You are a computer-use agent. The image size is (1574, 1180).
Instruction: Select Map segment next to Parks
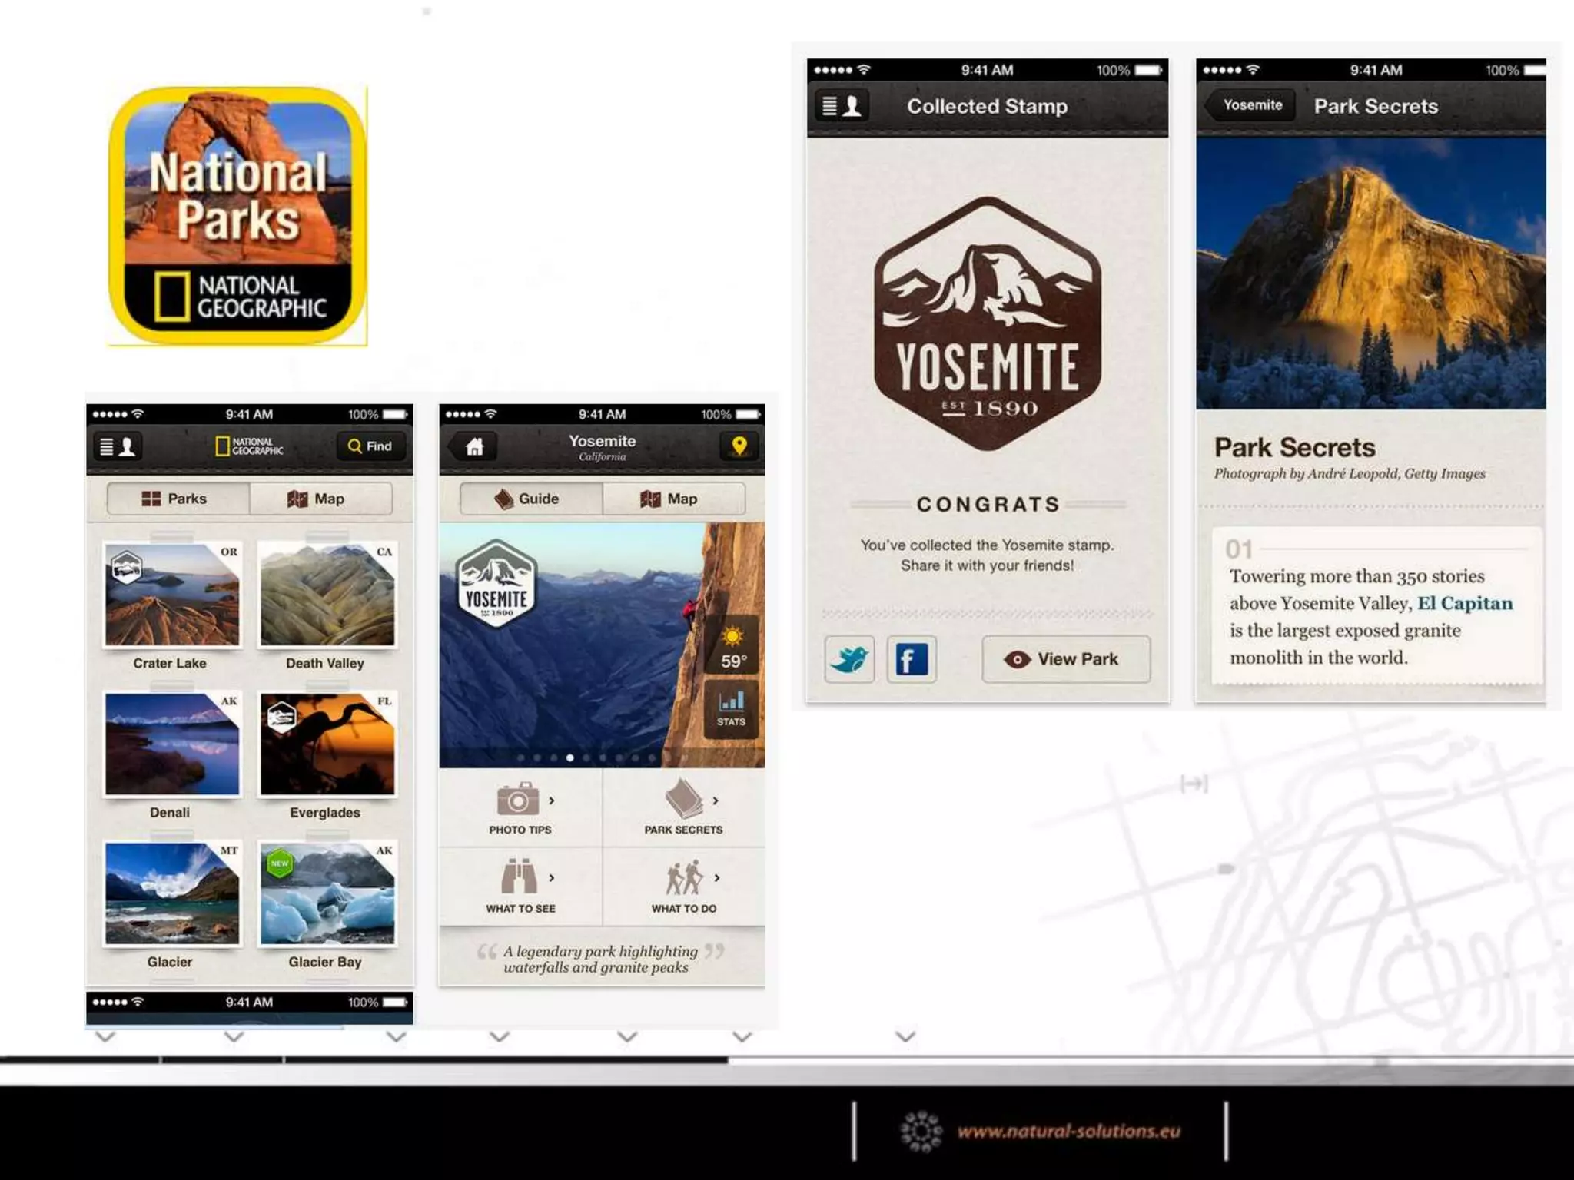coord(320,499)
